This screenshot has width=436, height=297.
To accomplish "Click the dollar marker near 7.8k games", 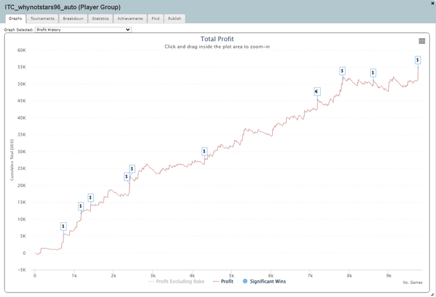I will (343, 71).
